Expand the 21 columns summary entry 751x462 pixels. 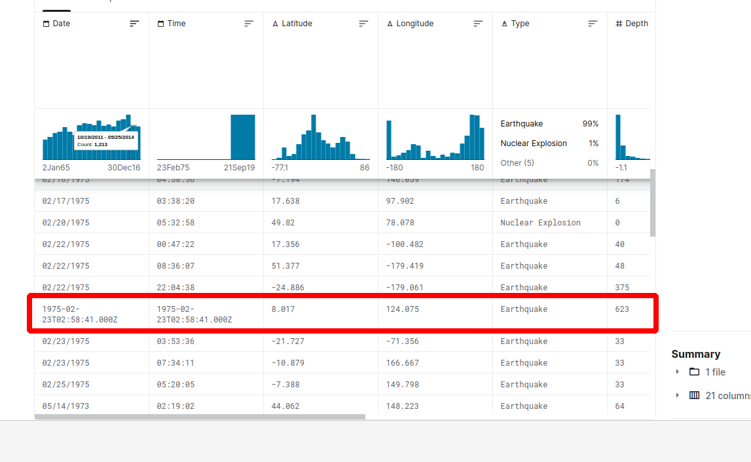click(x=676, y=395)
